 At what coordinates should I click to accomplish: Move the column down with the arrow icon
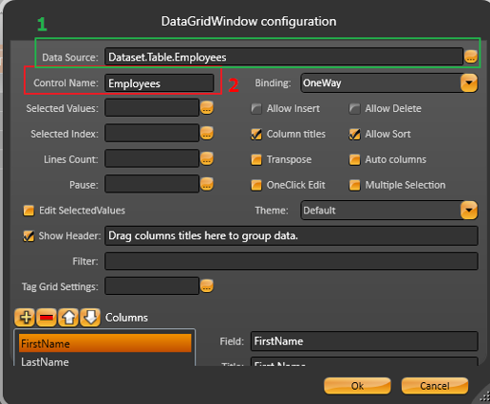point(90,318)
